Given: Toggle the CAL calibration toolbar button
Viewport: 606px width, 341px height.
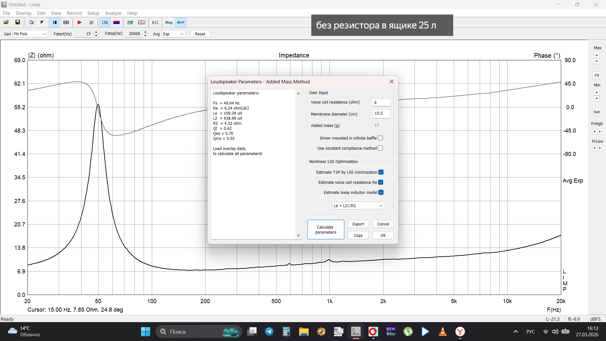Looking at the screenshot, I should point(105,22).
